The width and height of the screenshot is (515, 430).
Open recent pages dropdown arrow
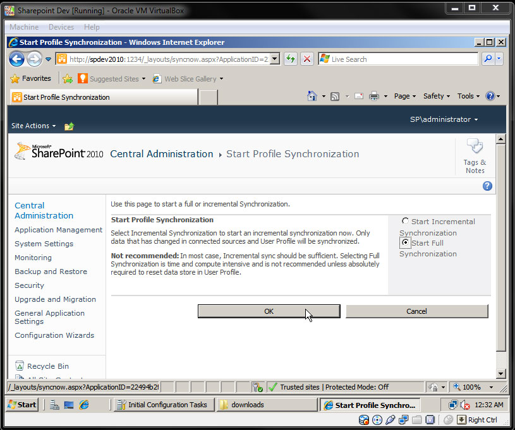pos(48,59)
